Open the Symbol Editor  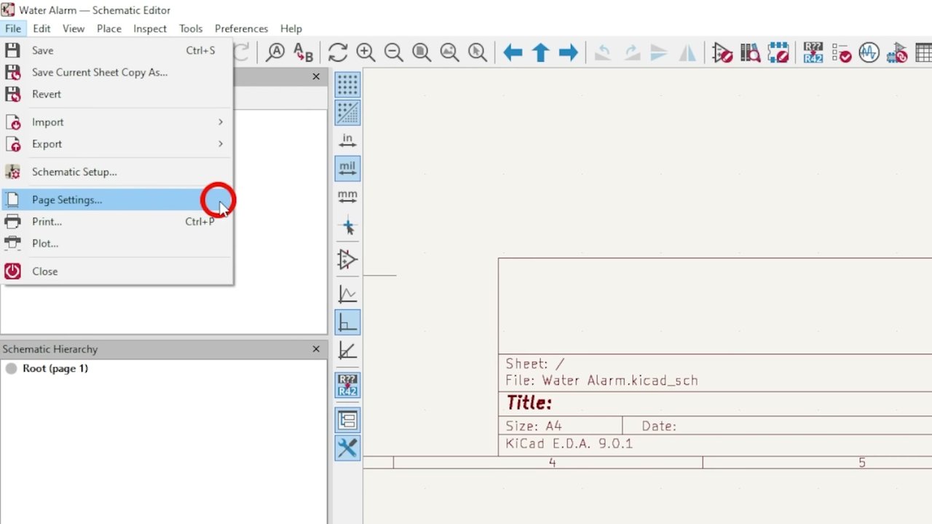point(722,52)
